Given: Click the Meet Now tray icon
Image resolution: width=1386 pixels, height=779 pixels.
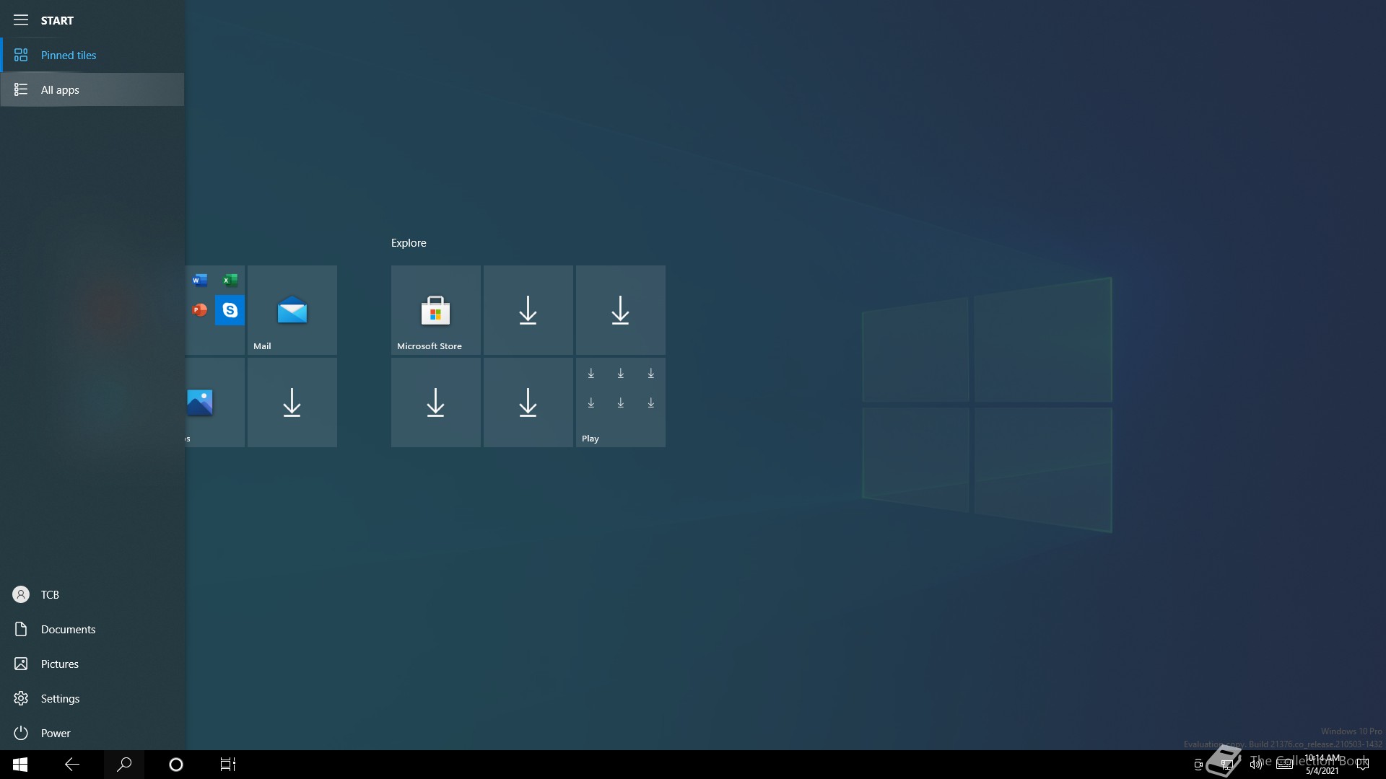Looking at the screenshot, I should tap(1198, 765).
